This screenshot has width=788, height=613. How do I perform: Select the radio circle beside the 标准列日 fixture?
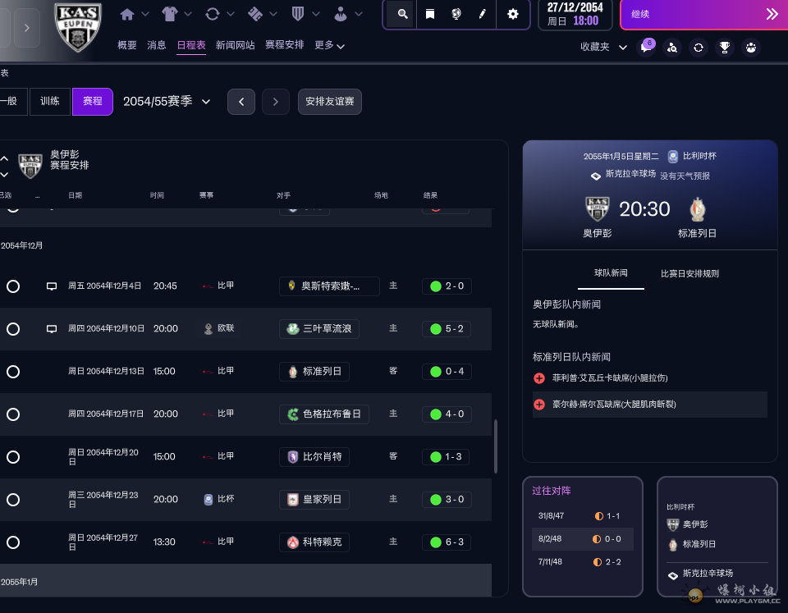pos(12,372)
